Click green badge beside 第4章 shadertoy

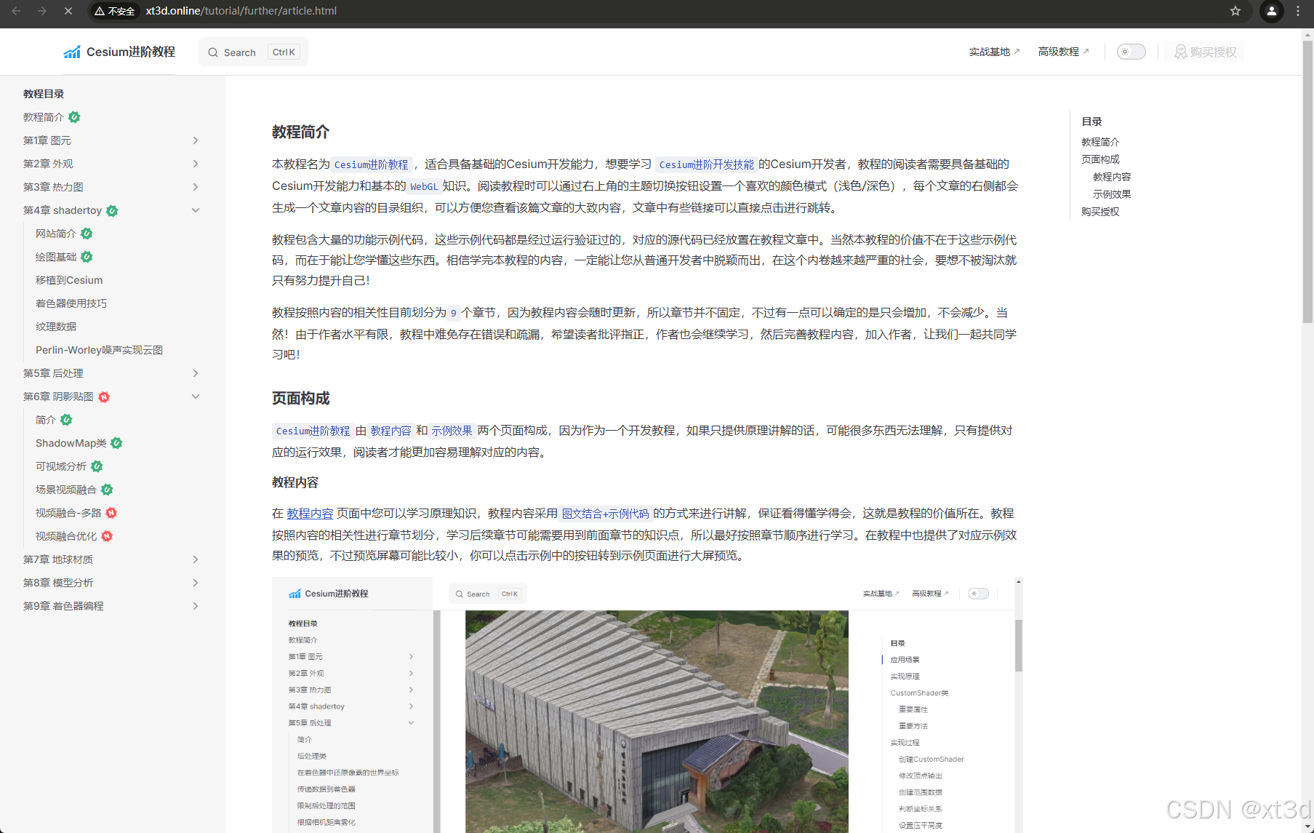point(112,210)
